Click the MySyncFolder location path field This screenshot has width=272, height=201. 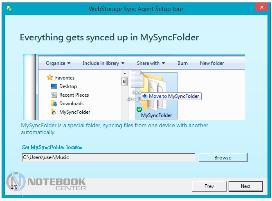pos(108,157)
